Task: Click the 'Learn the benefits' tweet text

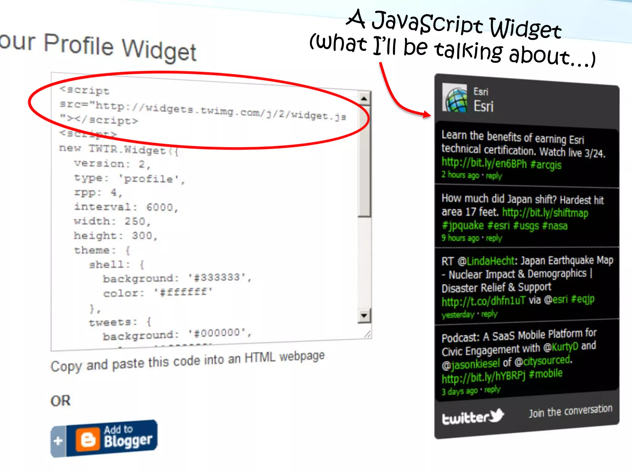Action: (523, 144)
